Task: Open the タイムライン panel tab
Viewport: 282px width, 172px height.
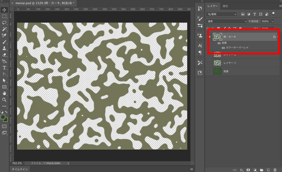Action: [x=20, y=169]
